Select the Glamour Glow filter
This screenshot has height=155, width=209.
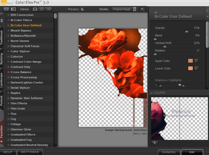(x=21, y=129)
